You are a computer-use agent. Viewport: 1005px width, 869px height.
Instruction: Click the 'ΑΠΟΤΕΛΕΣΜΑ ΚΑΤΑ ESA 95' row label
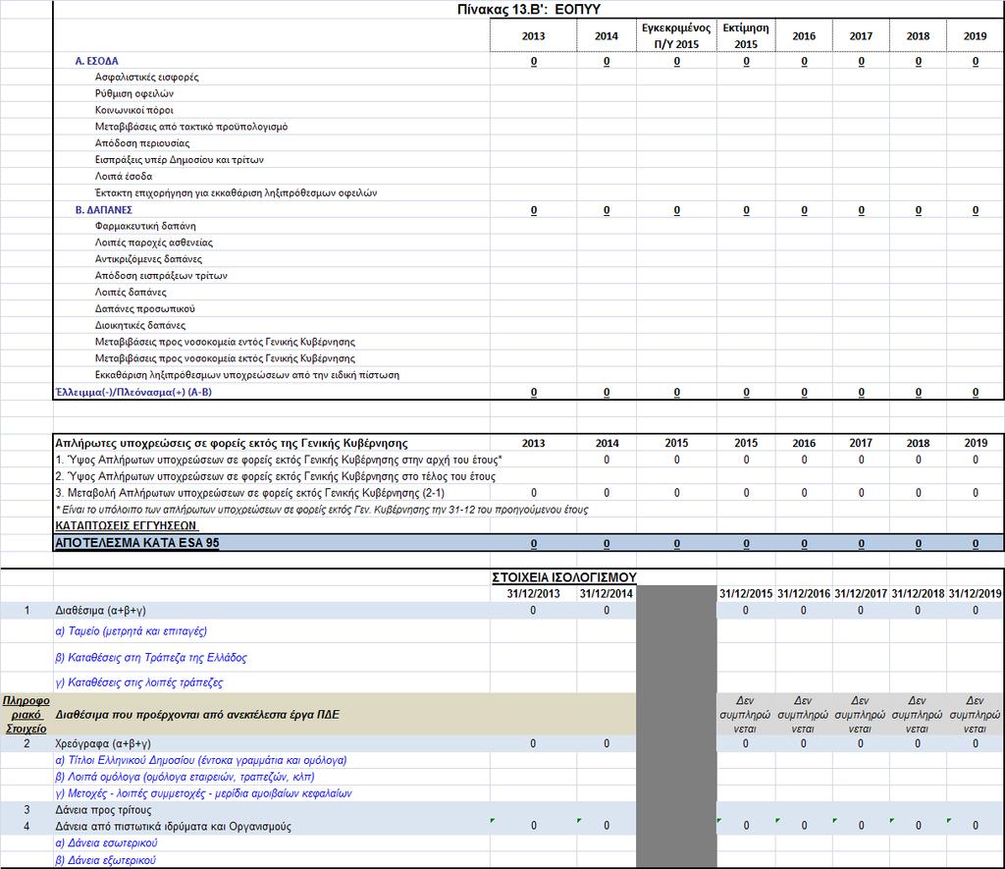click(137, 543)
